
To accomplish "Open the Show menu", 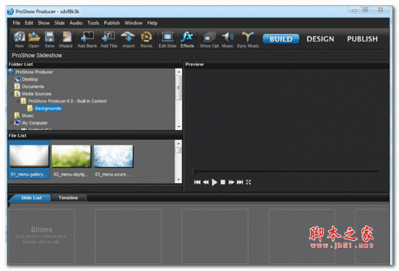I will tap(43, 23).
